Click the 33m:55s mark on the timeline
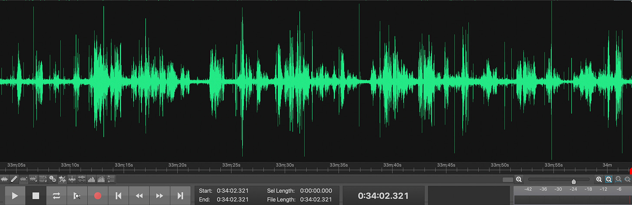The height and width of the screenshot is (205, 632). [554, 165]
